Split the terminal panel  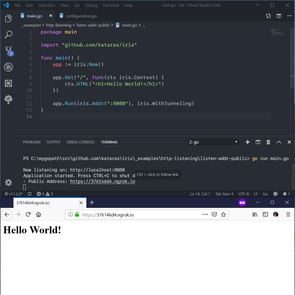(258, 142)
